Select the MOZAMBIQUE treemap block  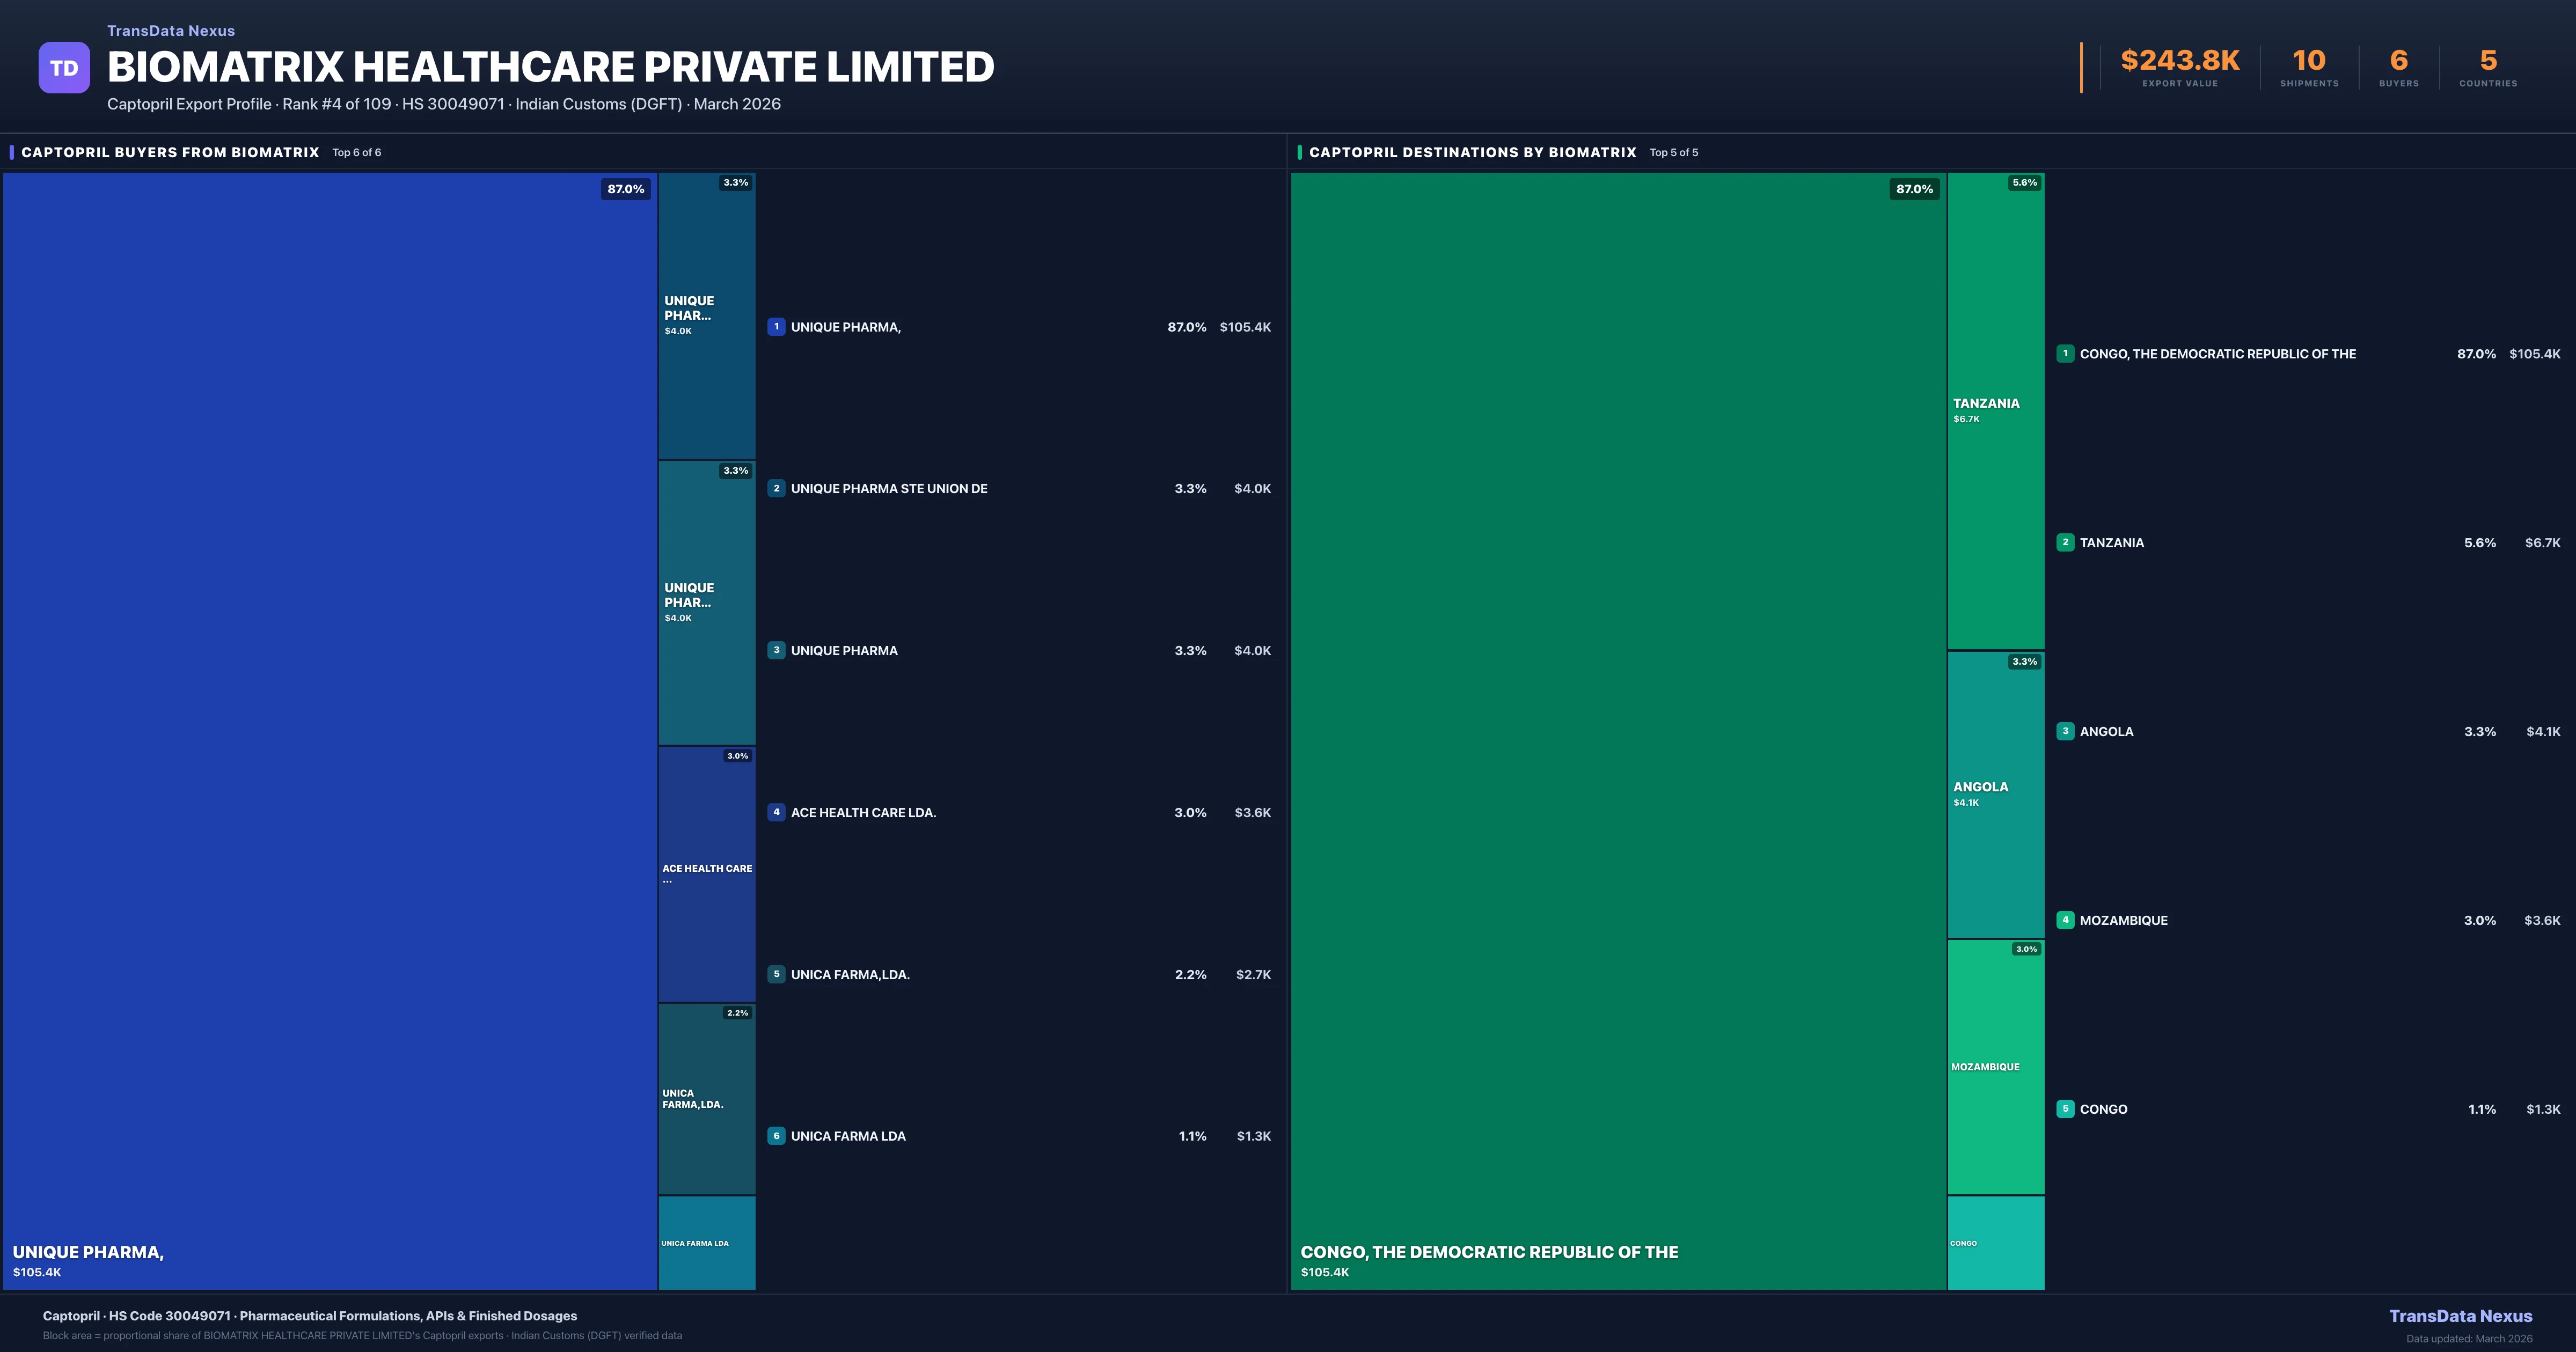pyautogui.click(x=1995, y=1067)
